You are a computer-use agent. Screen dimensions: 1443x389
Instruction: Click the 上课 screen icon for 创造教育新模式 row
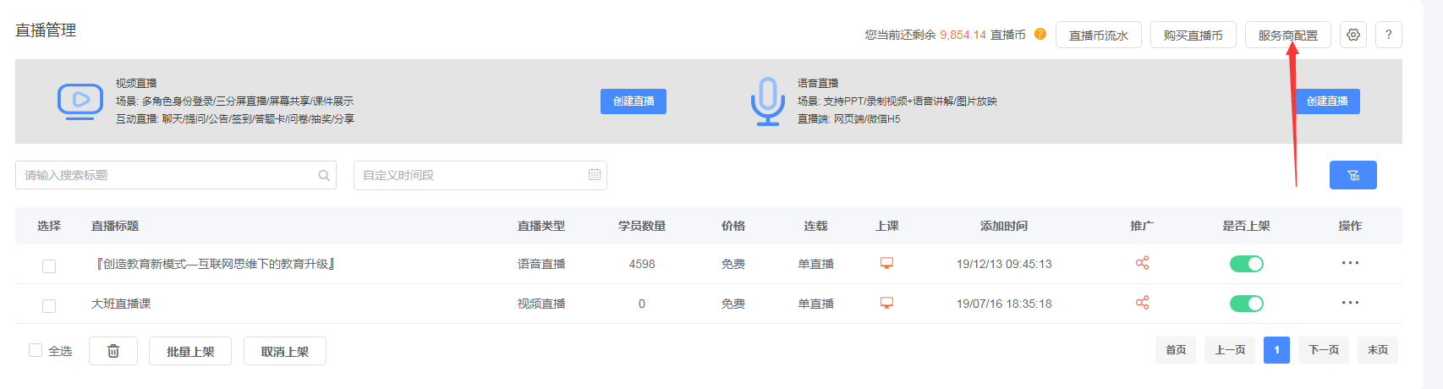(x=886, y=263)
